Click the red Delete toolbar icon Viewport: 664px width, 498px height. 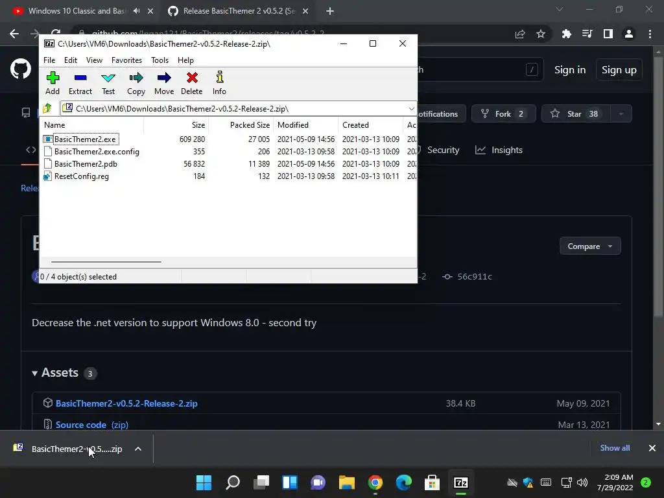[x=192, y=83]
